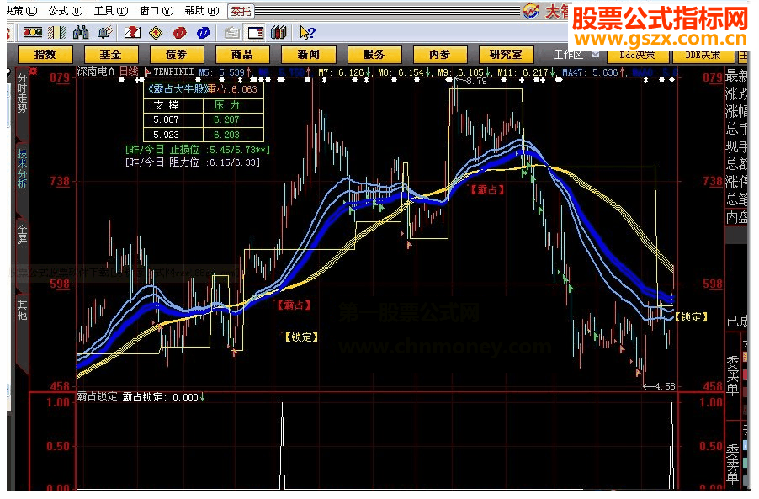Click the red triangle before TEMPINDI
Viewport: 759px width, 499px height.
[x=147, y=72]
